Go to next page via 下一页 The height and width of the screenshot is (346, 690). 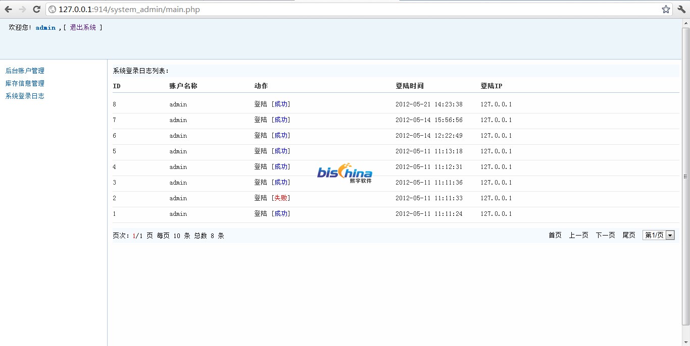point(605,236)
